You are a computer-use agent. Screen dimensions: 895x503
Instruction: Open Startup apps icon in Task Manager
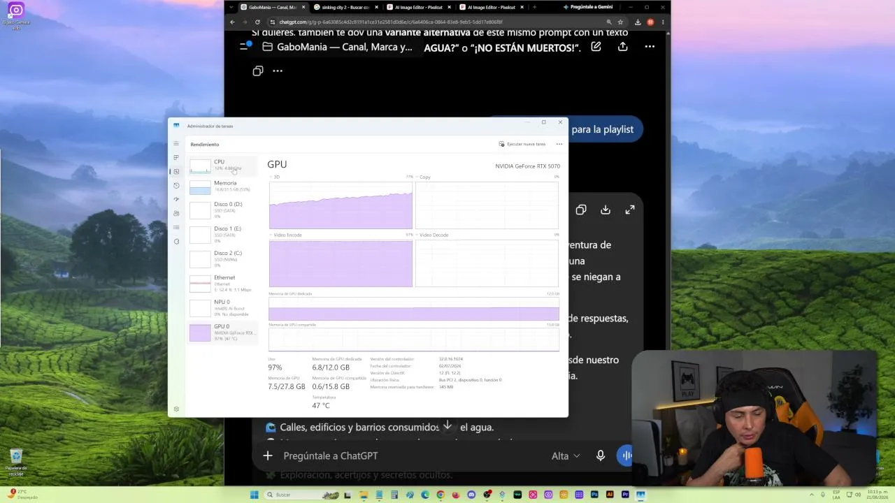(176, 199)
